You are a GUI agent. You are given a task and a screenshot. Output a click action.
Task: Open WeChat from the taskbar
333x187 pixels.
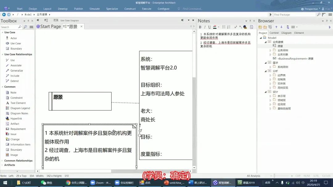coord(47,183)
